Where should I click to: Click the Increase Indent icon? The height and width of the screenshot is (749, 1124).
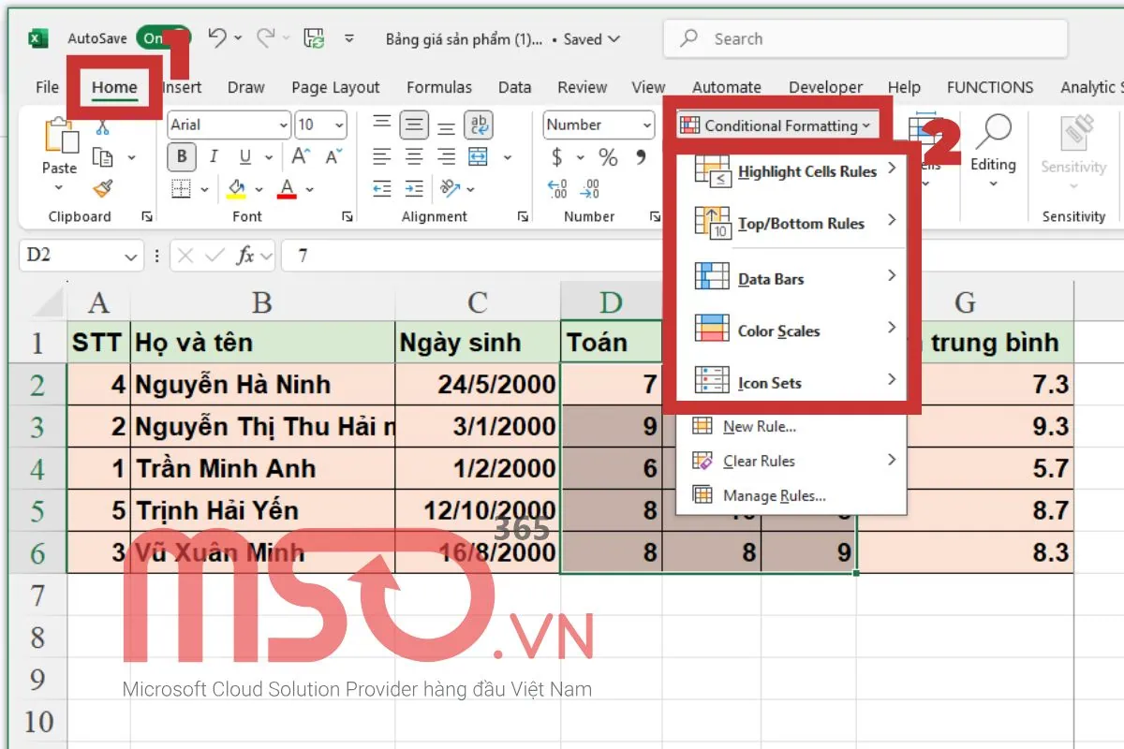[414, 189]
